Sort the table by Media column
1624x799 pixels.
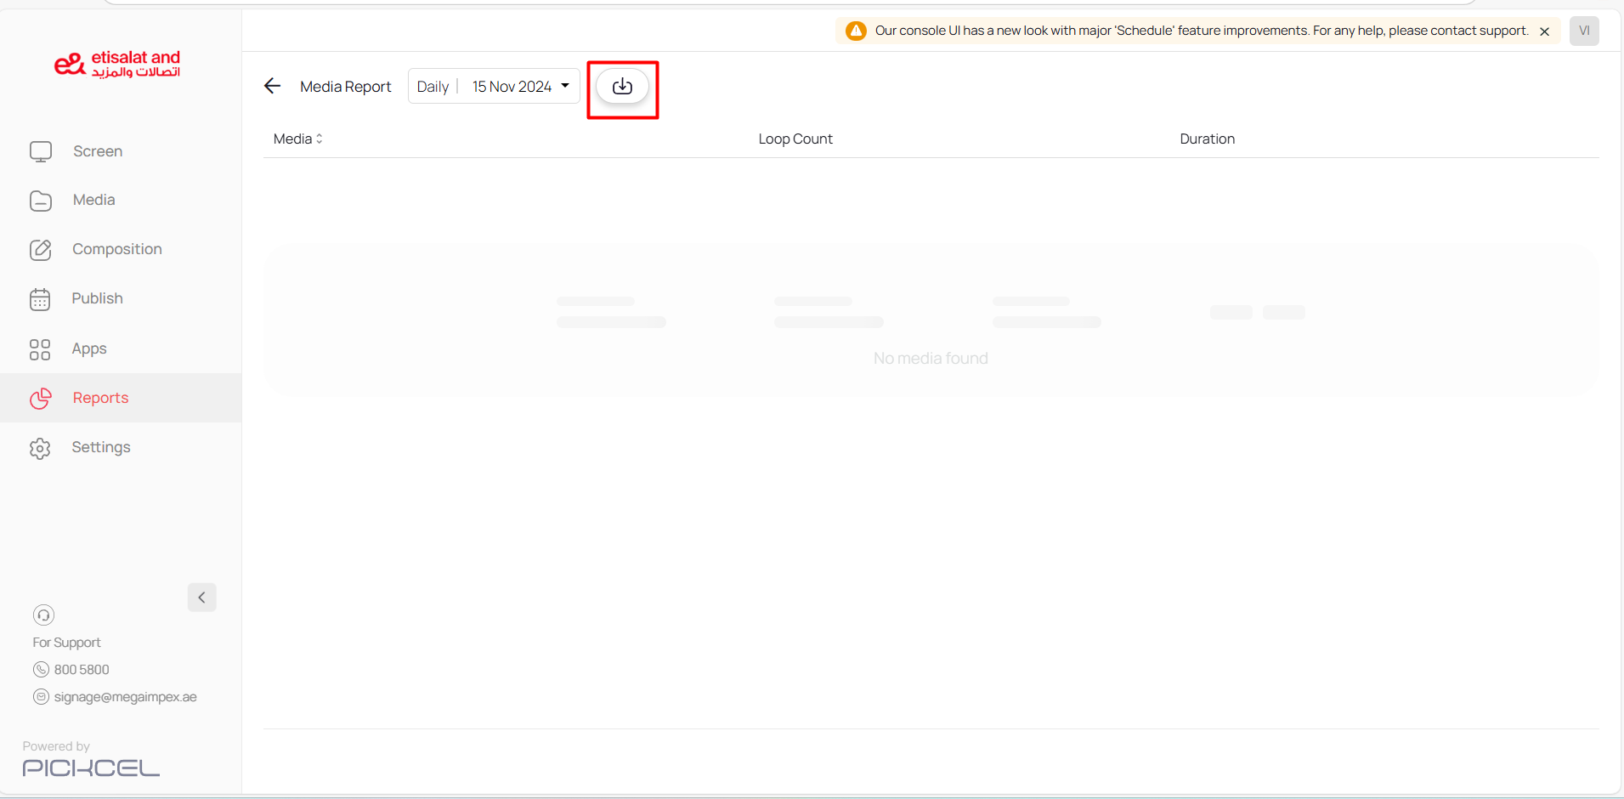(298, 139)
